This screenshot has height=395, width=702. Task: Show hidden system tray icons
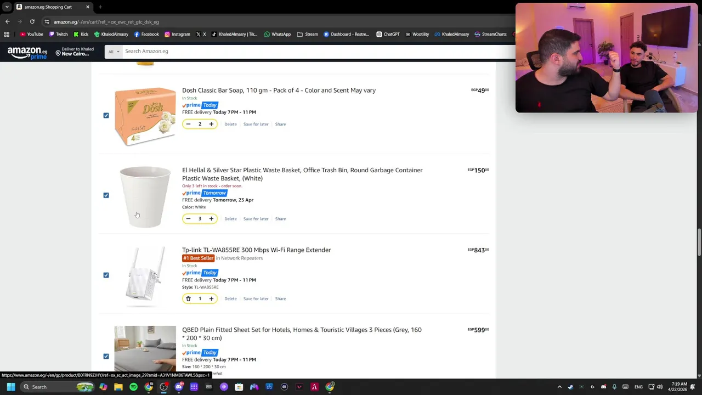(x=559, y=387)
